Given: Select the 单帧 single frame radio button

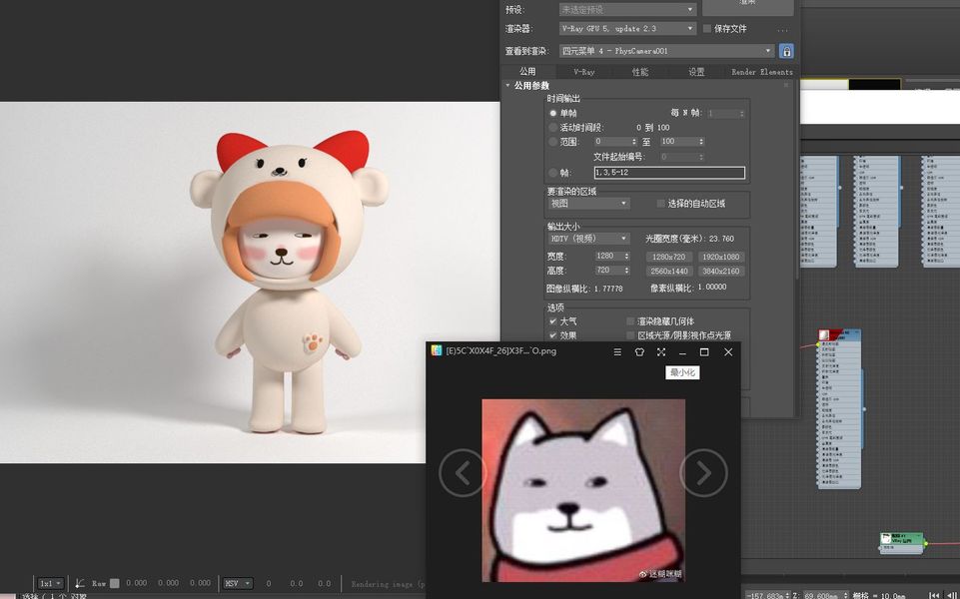Looking at the screenshot, I should tap(552, 113).
